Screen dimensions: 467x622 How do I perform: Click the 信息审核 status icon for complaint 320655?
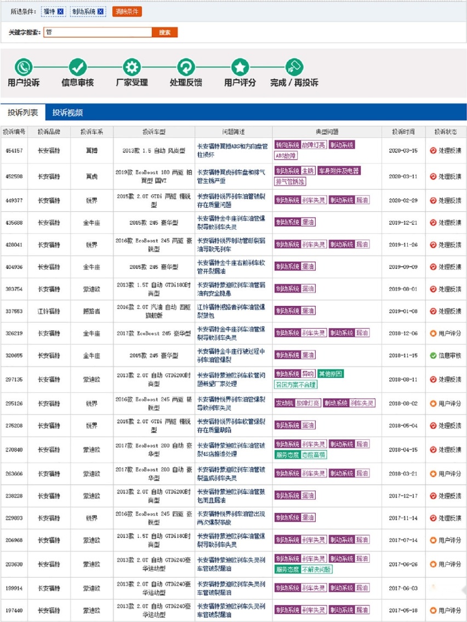[x=433, y=355]
